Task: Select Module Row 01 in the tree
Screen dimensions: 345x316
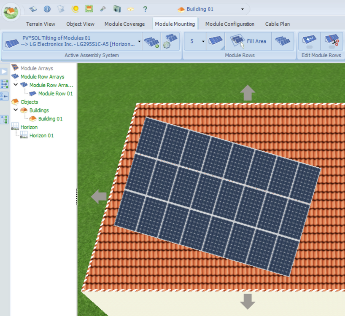Action: (x=55, y=94)
